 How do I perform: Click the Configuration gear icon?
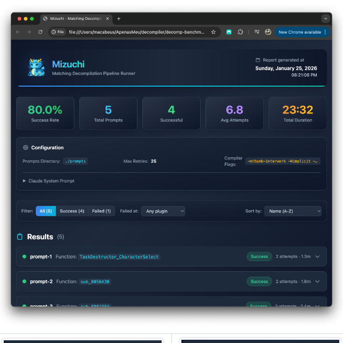26,148
